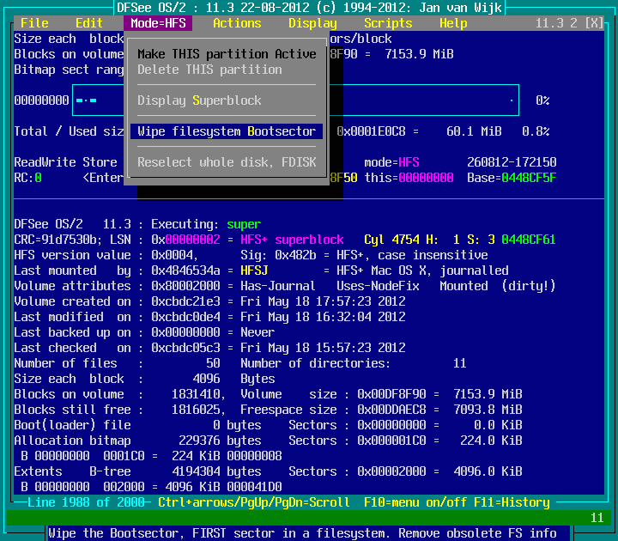Open the Scripts menu
618x541 pixels.
[388, 23]
